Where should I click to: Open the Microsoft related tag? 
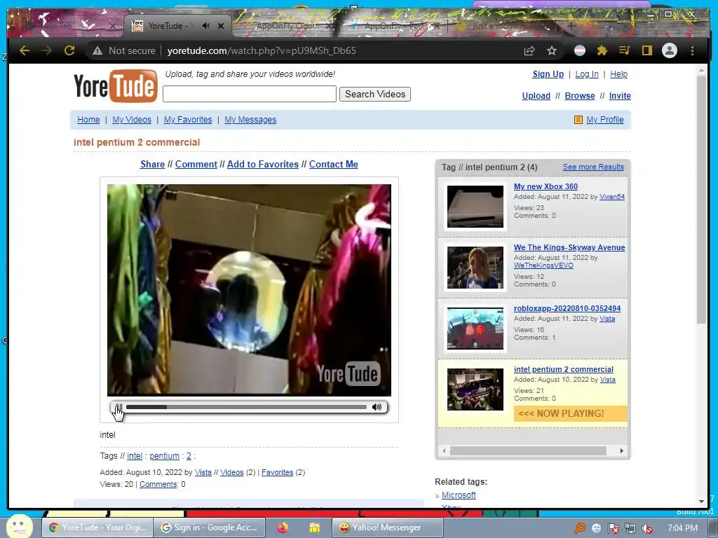[x=459, y=495]
